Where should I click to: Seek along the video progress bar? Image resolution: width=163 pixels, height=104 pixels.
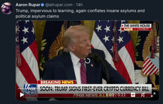(x=87, y=88)
